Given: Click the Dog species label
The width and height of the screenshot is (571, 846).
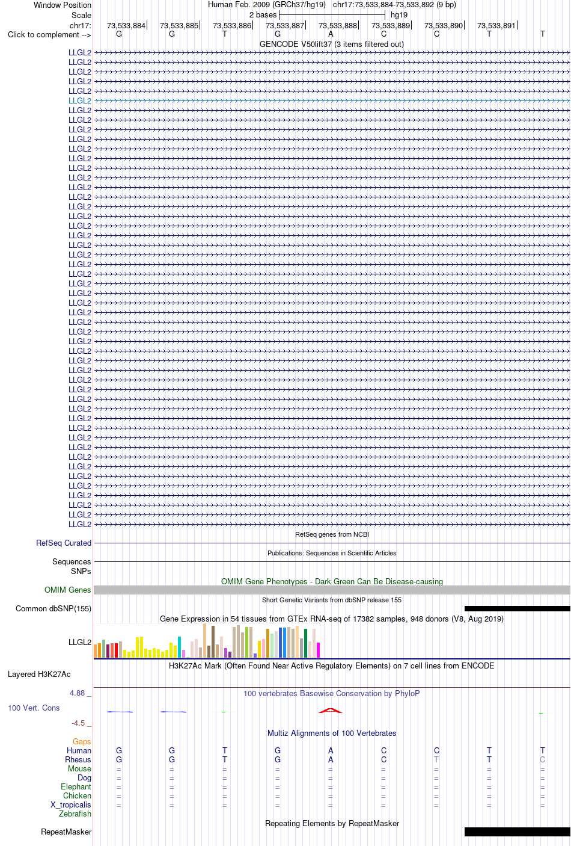Looking at the screenshot, I should [85, 778].
